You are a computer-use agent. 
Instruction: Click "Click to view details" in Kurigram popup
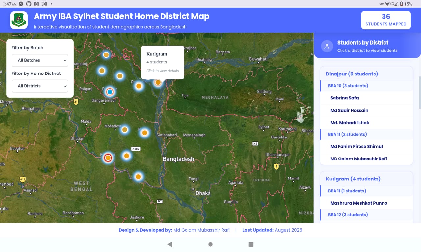click(162, 71)
